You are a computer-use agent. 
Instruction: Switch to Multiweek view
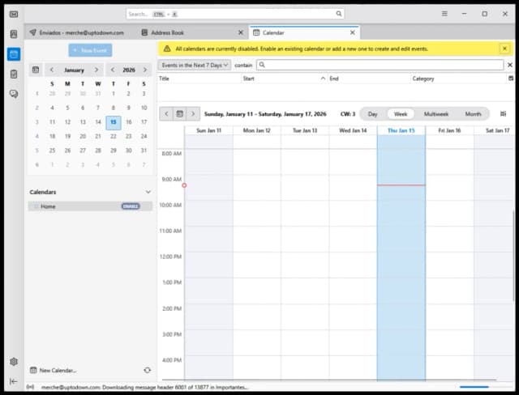tap(436, 114)
